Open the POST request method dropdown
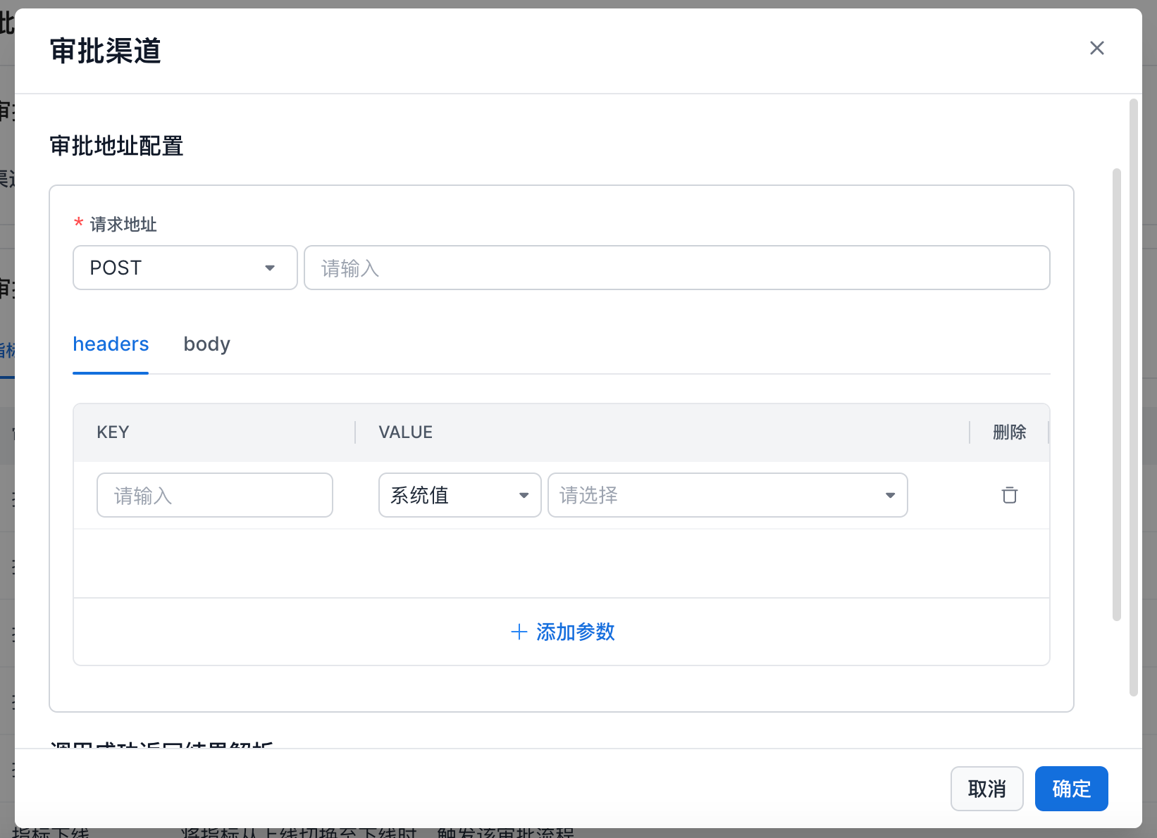1157x838 pixels. coord(185,268)
